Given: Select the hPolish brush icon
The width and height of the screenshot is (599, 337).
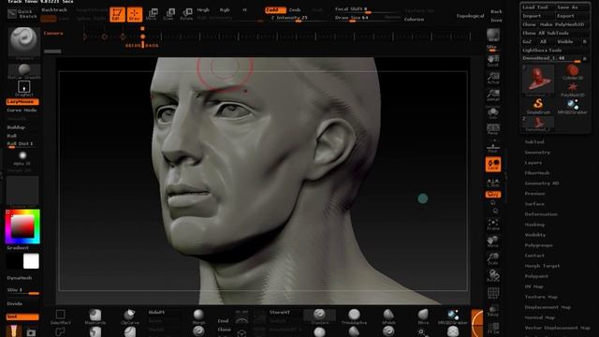Looking at the screenshot, I should pos(388,316).
